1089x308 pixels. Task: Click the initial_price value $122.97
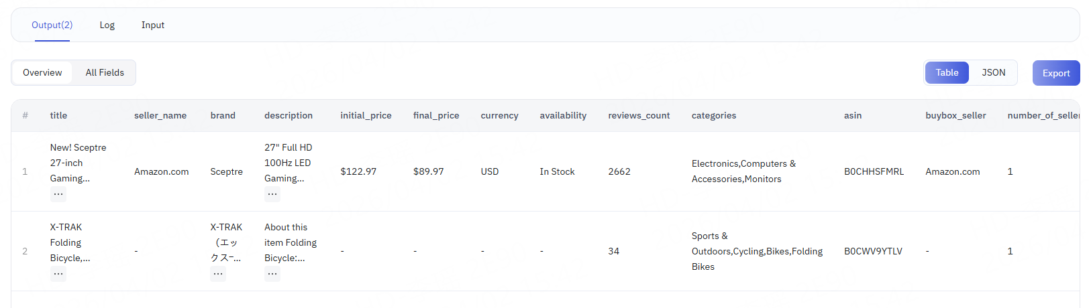point(358,171)
